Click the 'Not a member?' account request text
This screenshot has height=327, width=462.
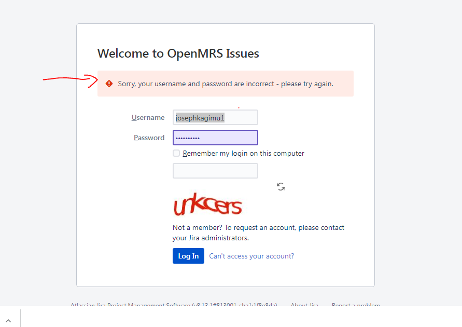258,233
